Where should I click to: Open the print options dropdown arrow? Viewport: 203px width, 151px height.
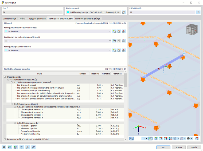point(192,138)
